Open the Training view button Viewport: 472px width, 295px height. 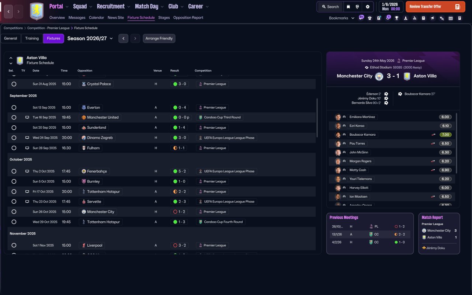32,38
